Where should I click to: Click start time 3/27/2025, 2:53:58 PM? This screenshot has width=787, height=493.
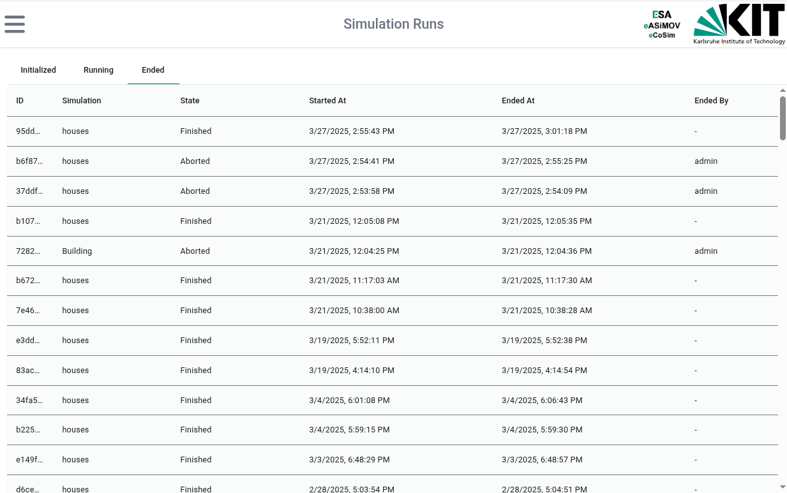[x=352, y=191]
